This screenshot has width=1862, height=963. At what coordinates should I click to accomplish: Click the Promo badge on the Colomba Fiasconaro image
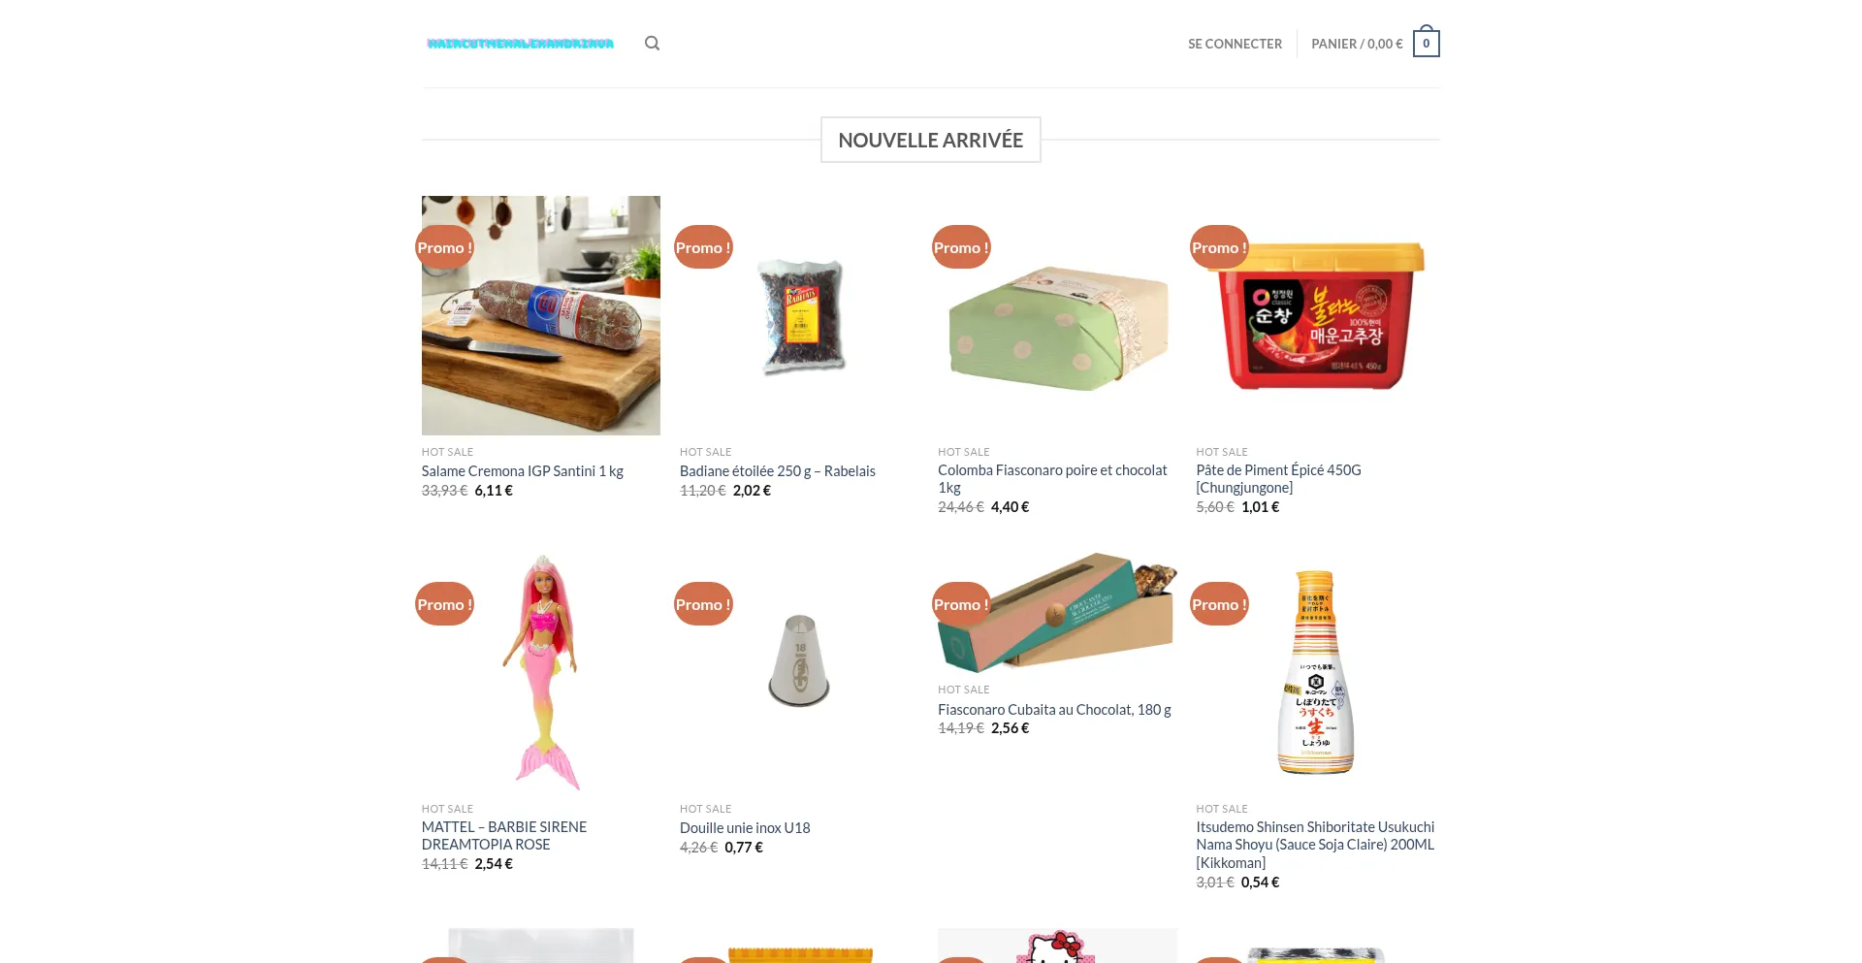pos(961,247)
